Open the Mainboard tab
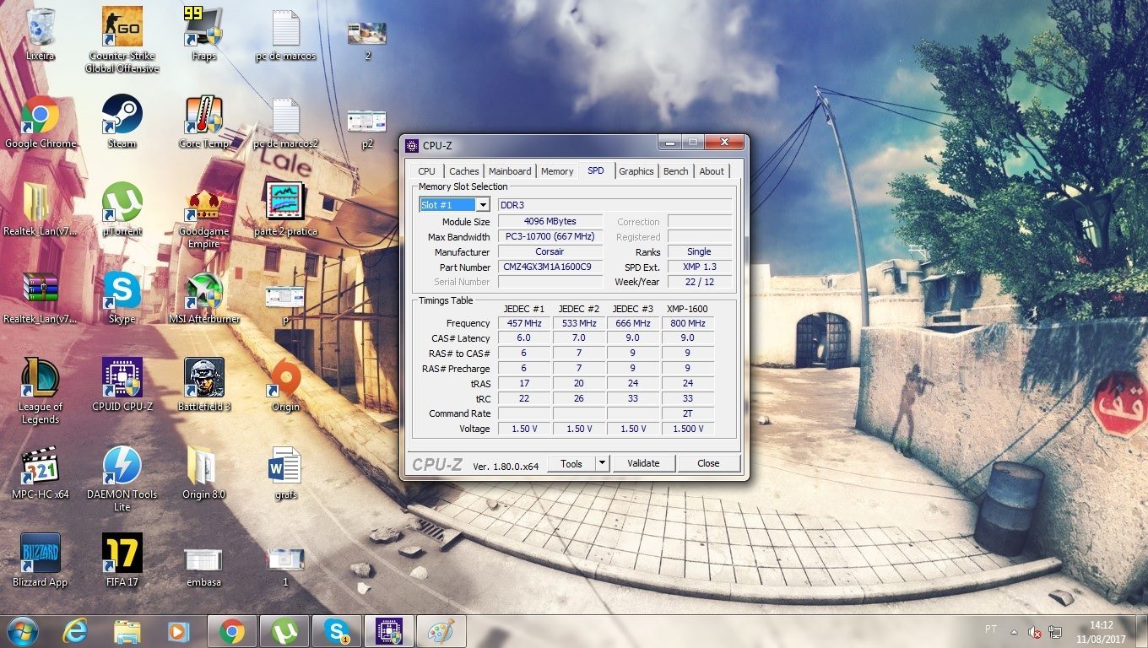Viewport: 1148px width, 648px height. point(510,171)
